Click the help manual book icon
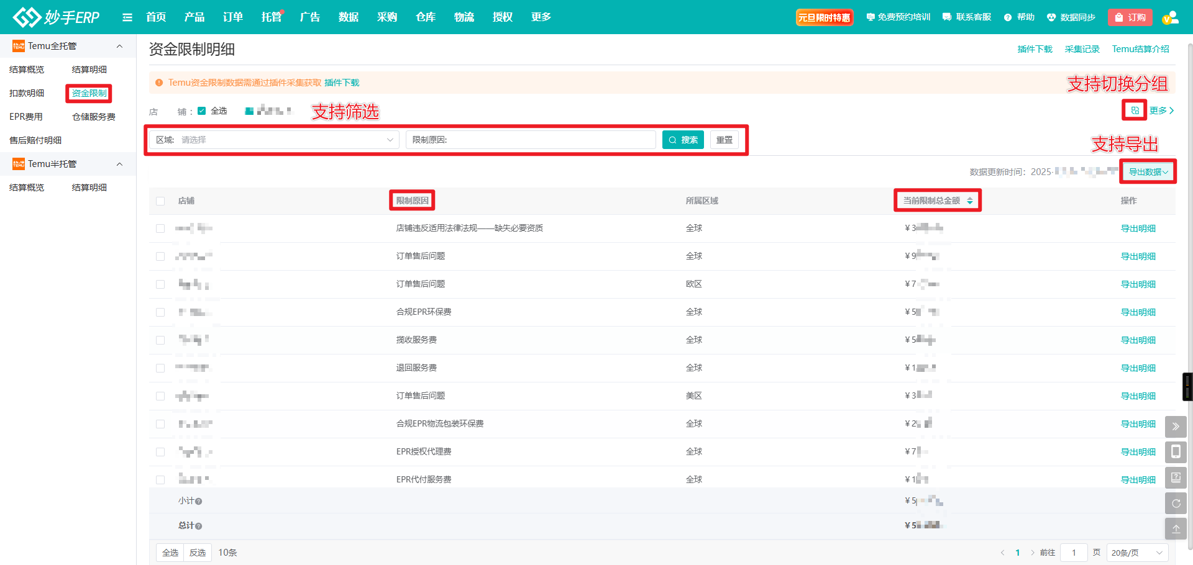1193x565 pixels. [x=1176, y=477]
